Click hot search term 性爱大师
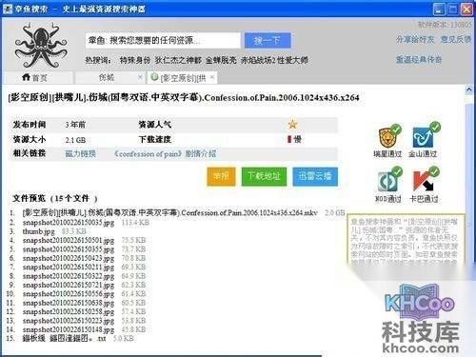The image size is (476, 357). 292,60
